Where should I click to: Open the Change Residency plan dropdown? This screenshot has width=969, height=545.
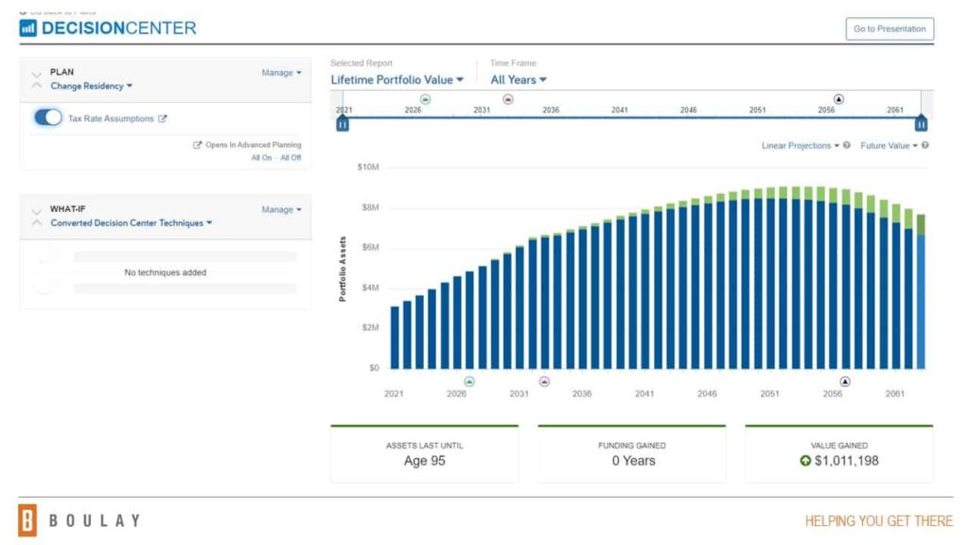[x=91, y=86]
